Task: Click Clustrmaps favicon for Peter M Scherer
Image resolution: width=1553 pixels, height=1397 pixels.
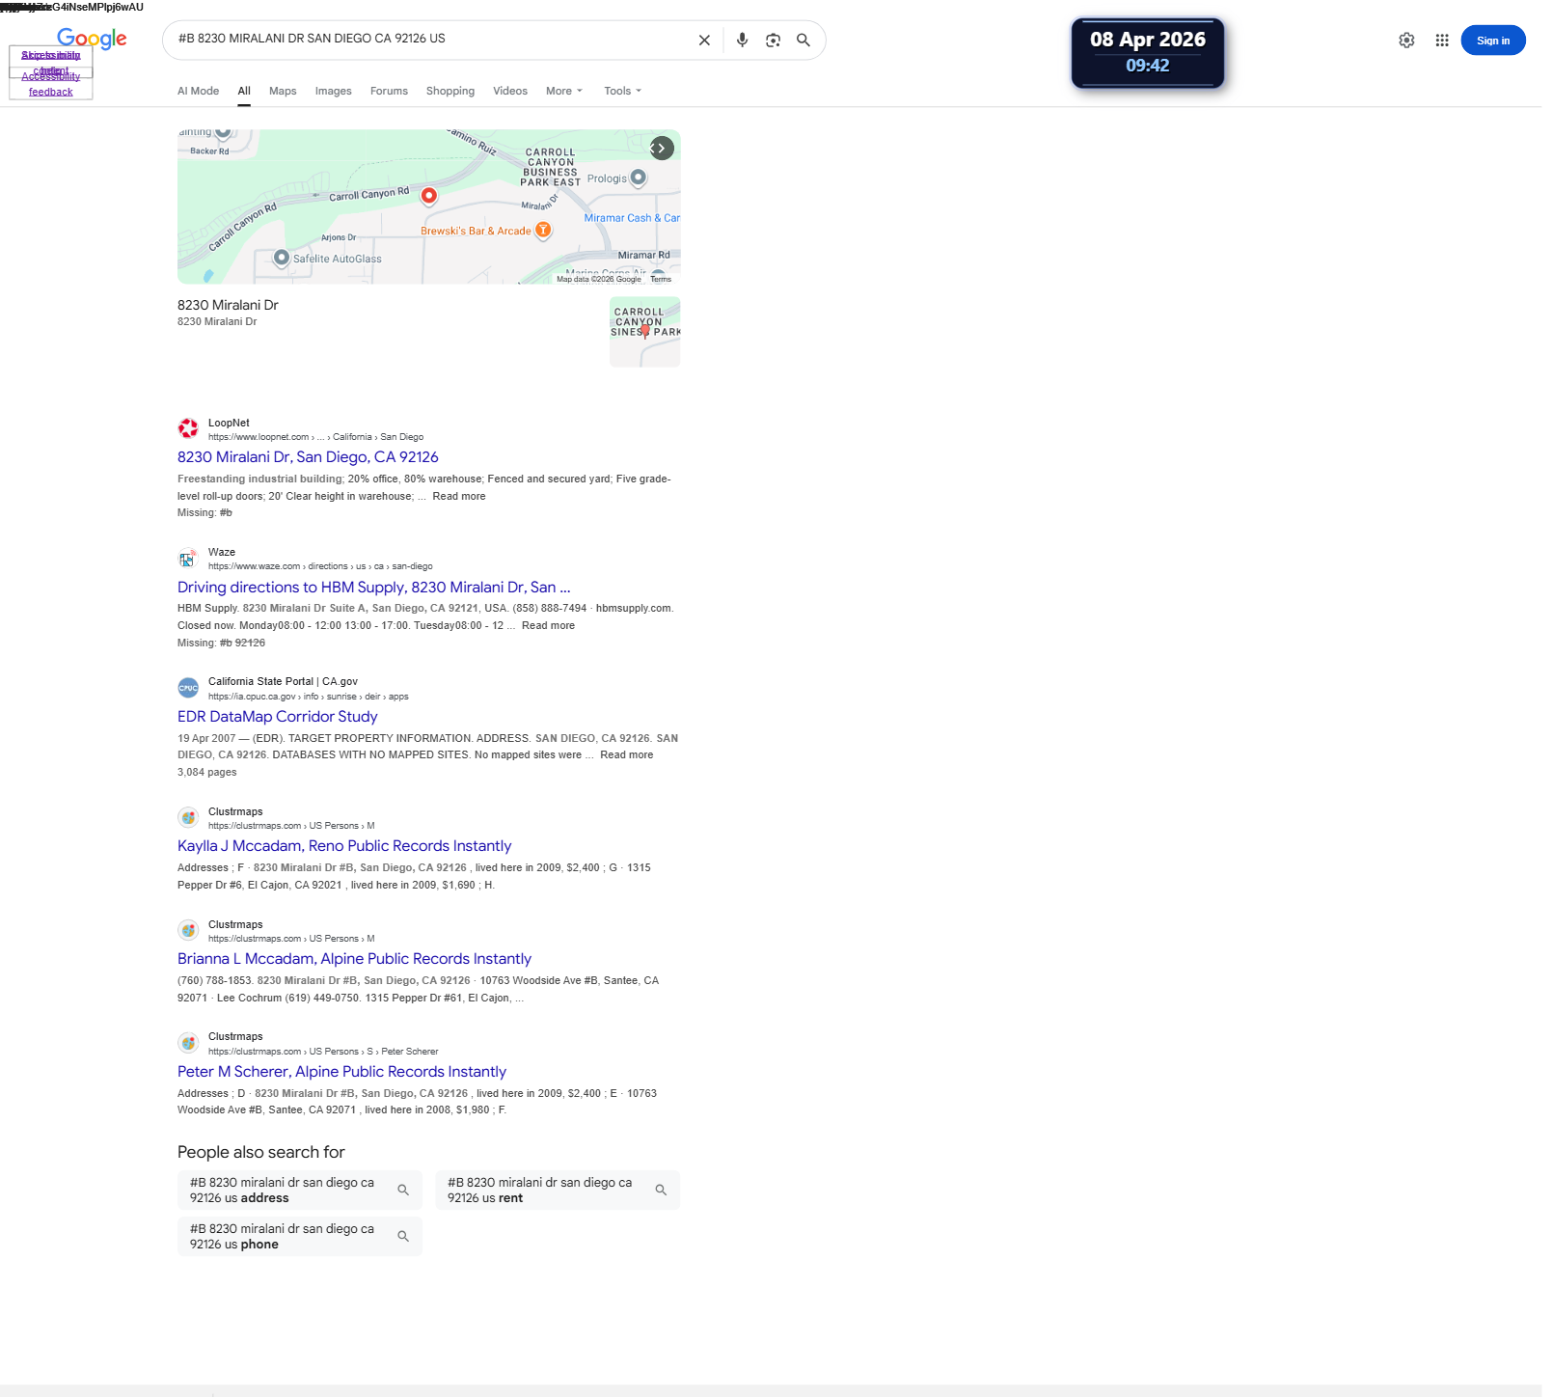Action: [188, 1043]
